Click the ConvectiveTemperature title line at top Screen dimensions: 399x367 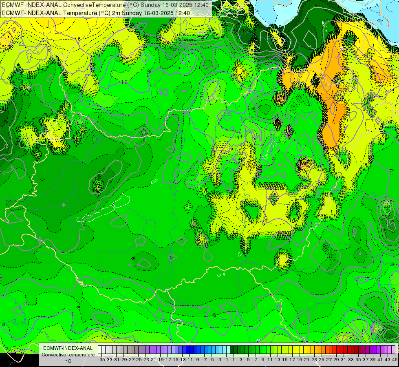coord(105,5)
